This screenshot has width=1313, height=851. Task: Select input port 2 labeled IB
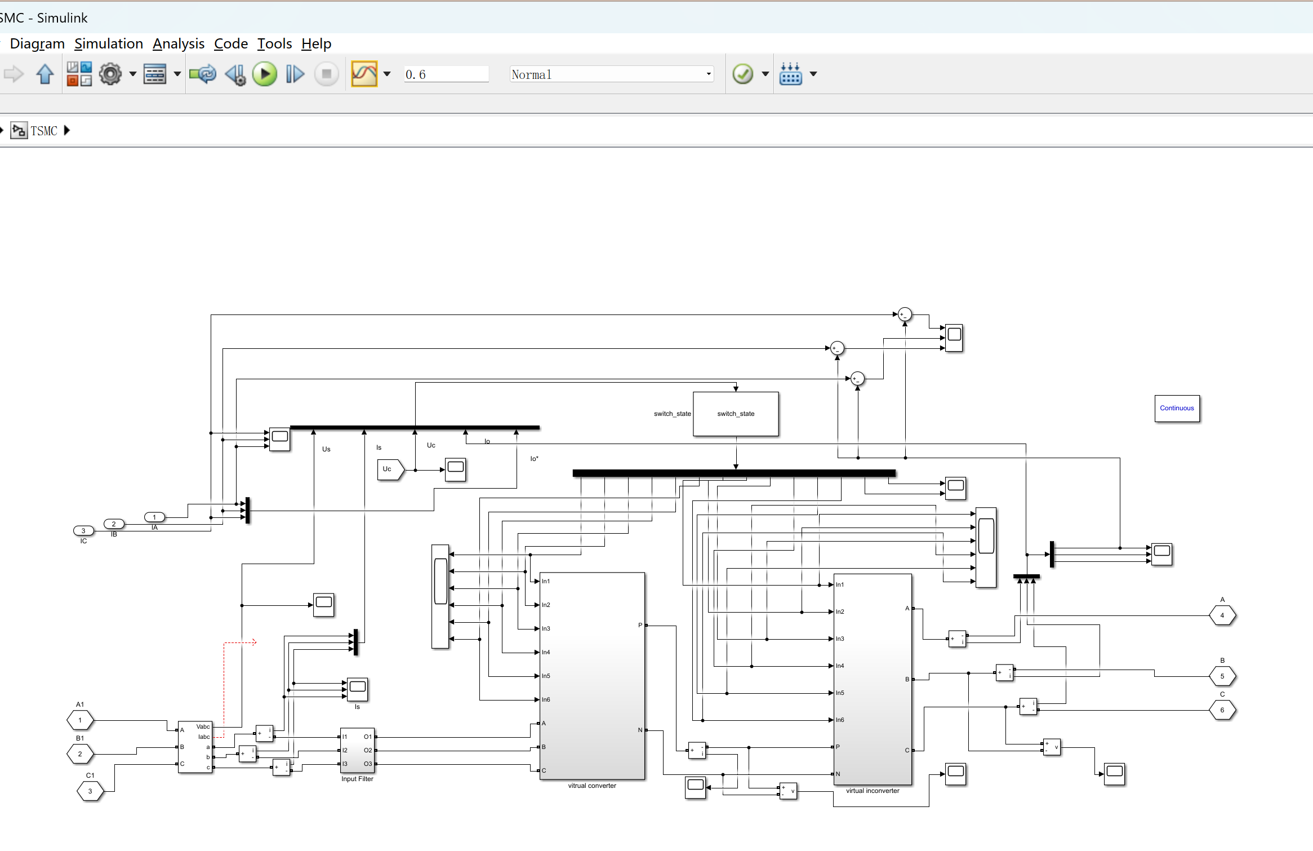114,524
